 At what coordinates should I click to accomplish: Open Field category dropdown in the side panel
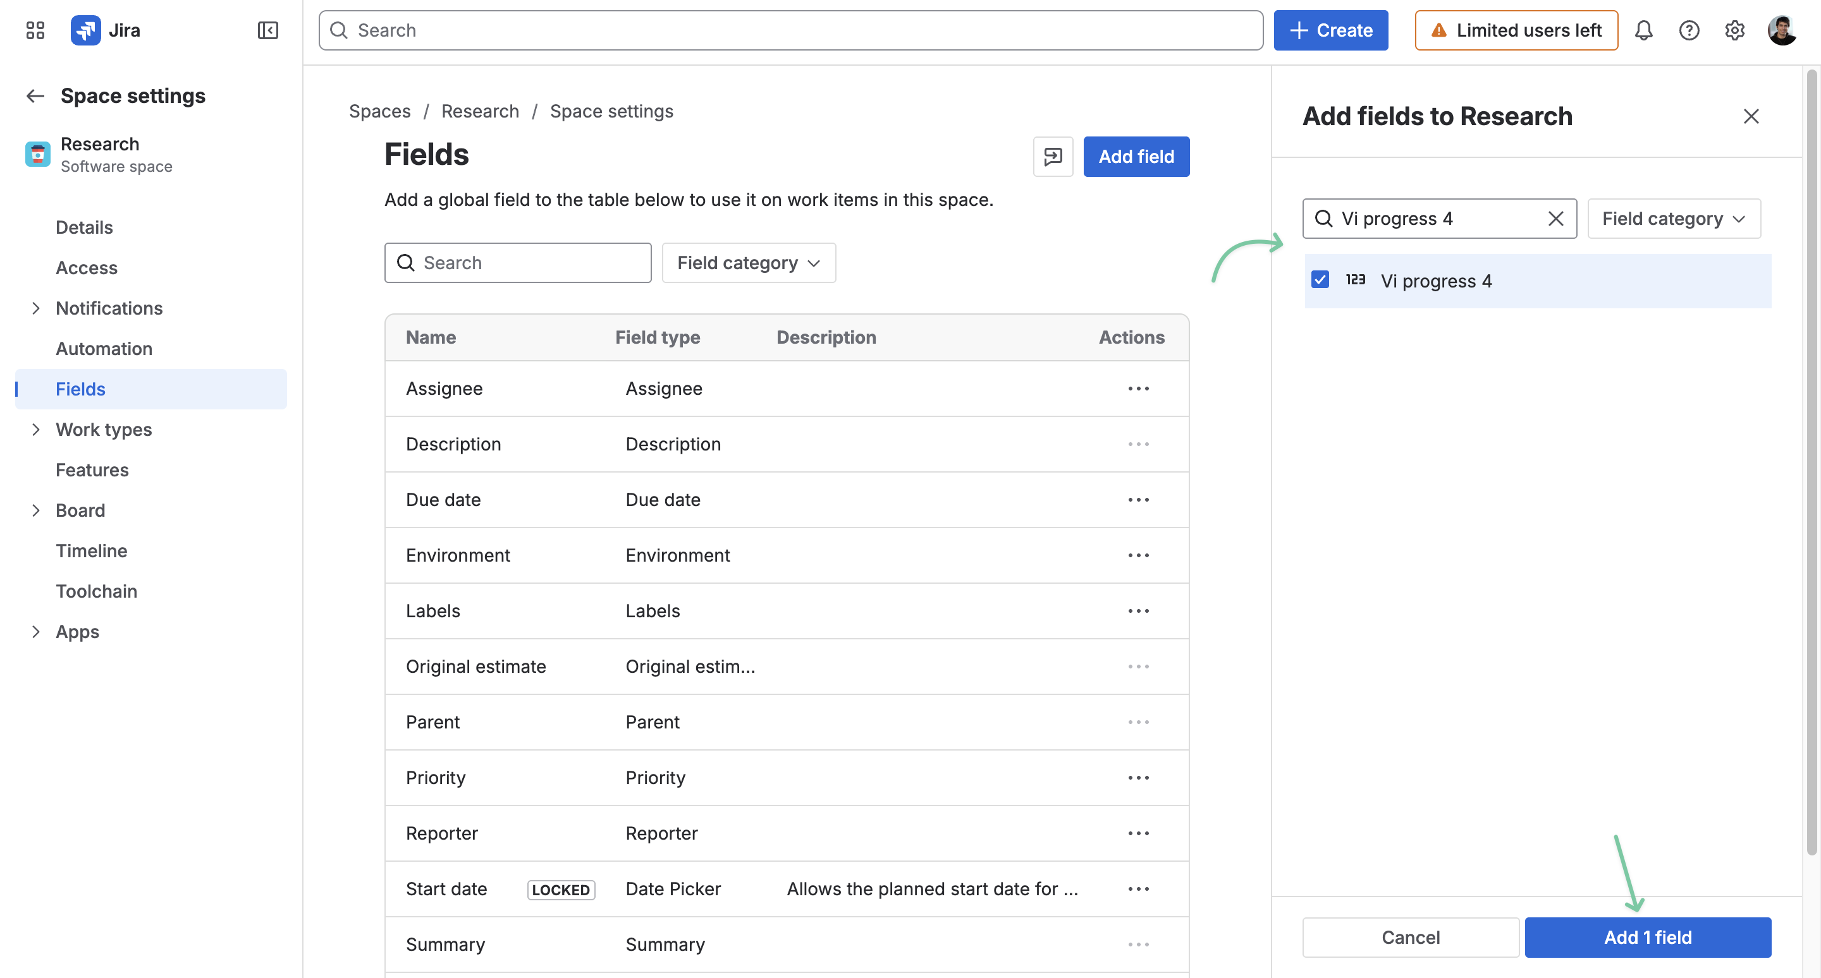pyautogui.click(x=1673, y=219)
